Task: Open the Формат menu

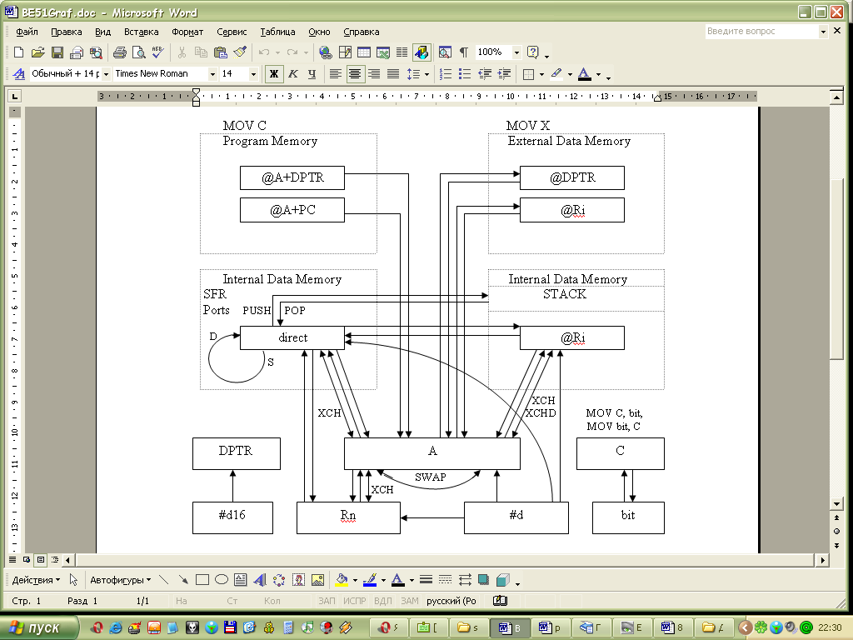Action: (x=187, y=32)
